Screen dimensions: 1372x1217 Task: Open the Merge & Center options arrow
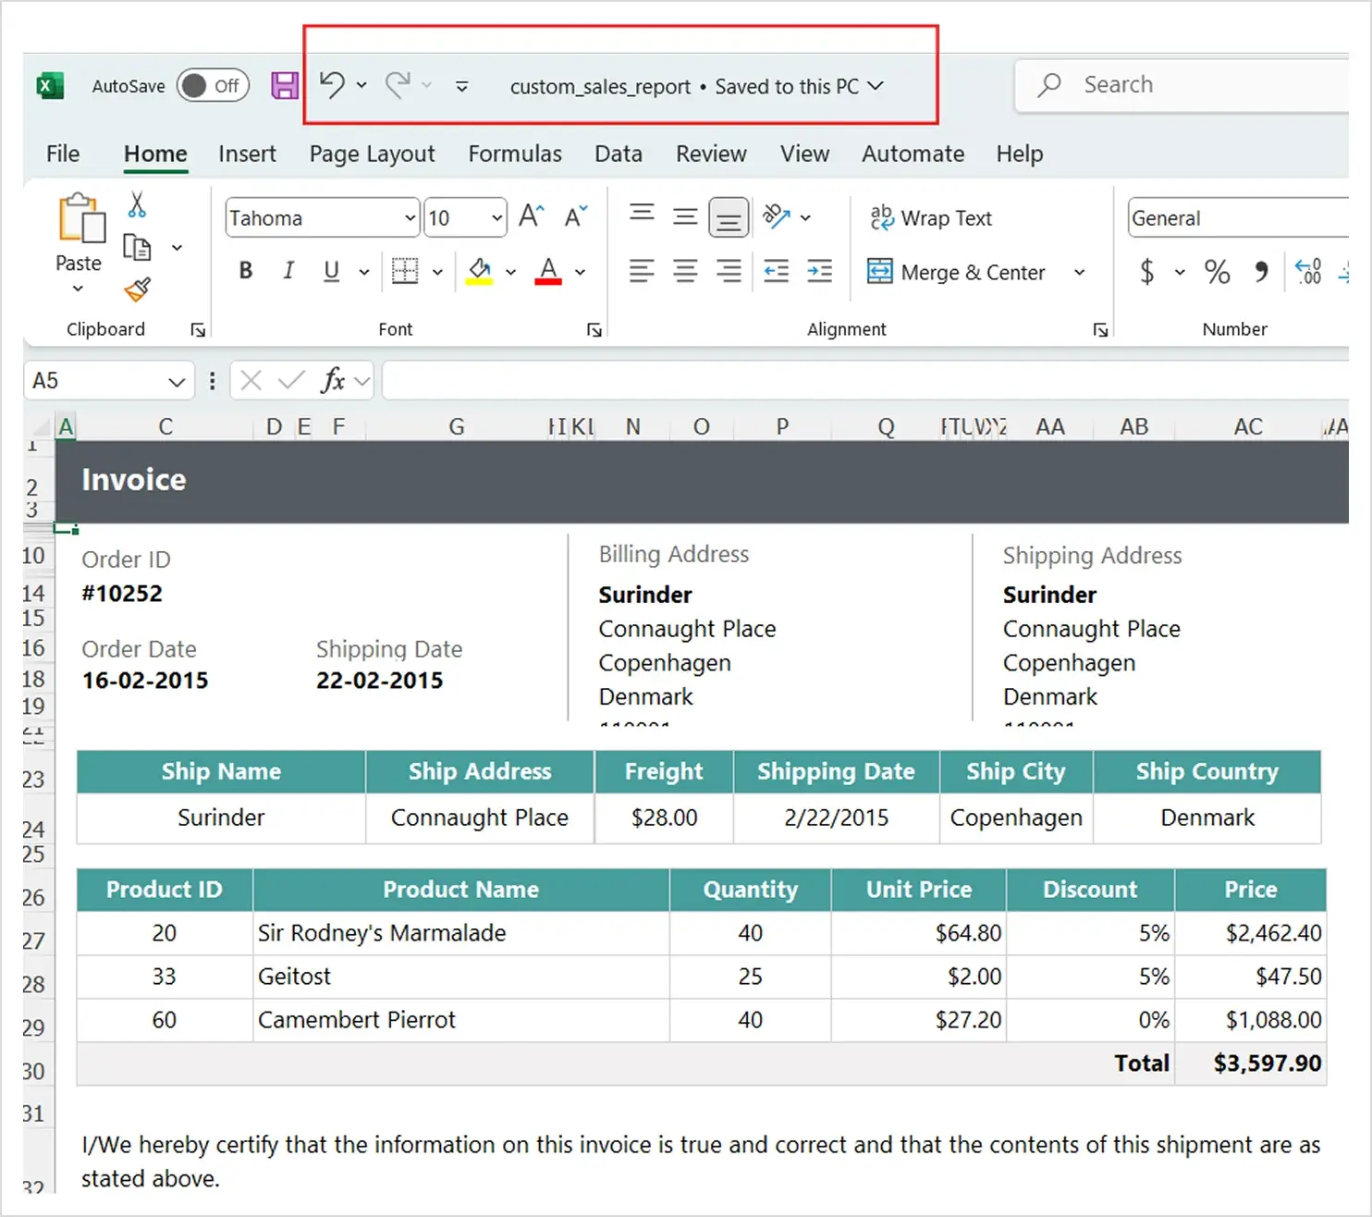click(1079, 272)
